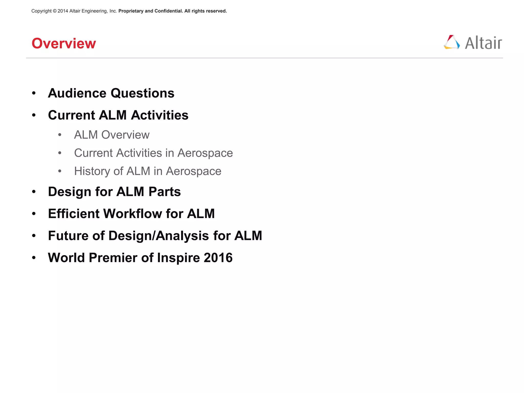
Task: Click bullet dot before World Premier item
Action: 34,258
